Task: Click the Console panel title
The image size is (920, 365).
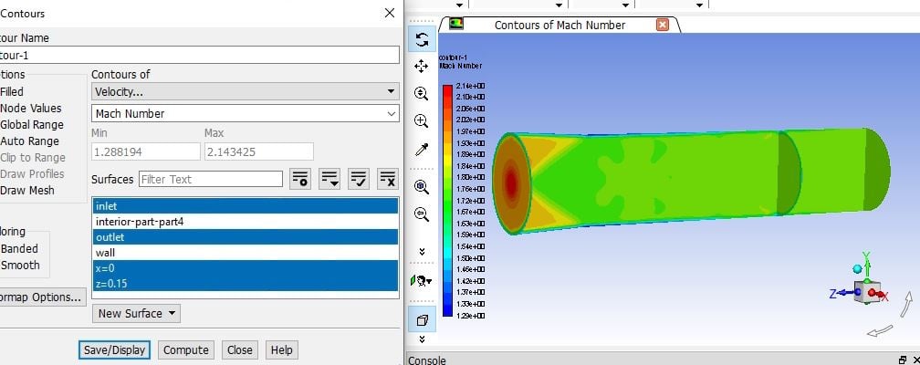Action: (x=426, y=360)
